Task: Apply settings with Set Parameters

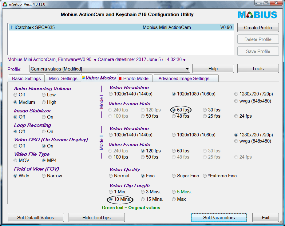Action: (x=219, y=218)
